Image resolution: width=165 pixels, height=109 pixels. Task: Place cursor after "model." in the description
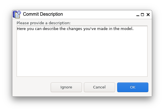tap(134, 29)
